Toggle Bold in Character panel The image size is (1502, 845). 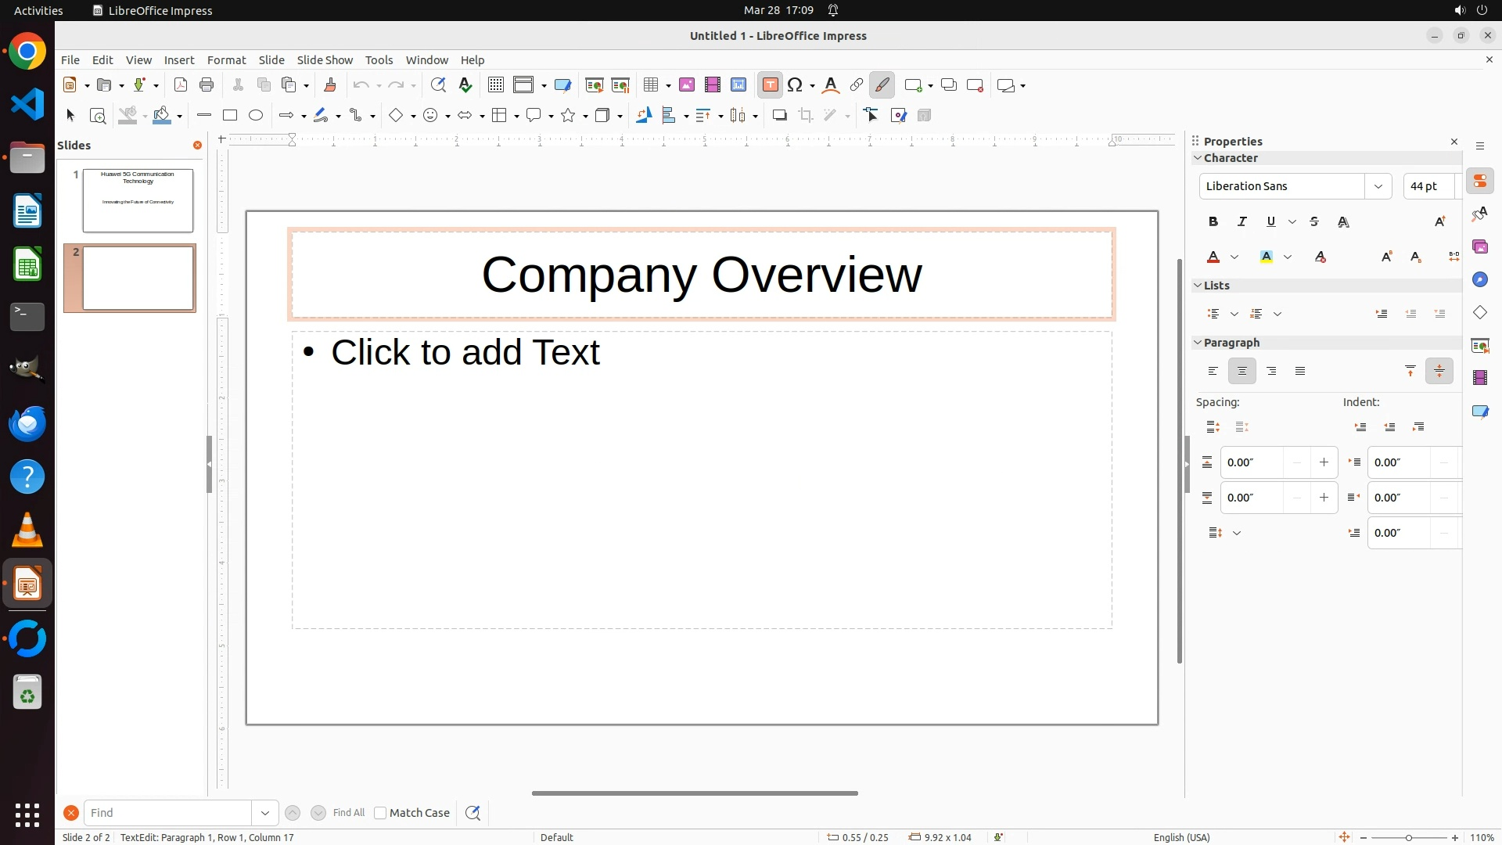pos(1213,222)
